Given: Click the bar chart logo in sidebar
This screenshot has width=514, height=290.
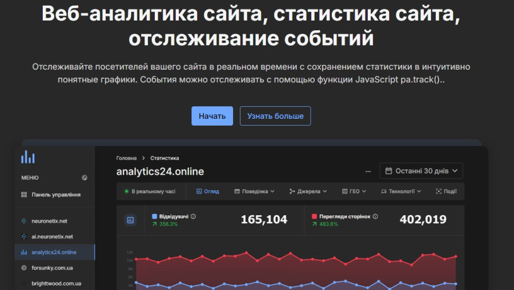Looking at the screenshot, I should (28, 157).
